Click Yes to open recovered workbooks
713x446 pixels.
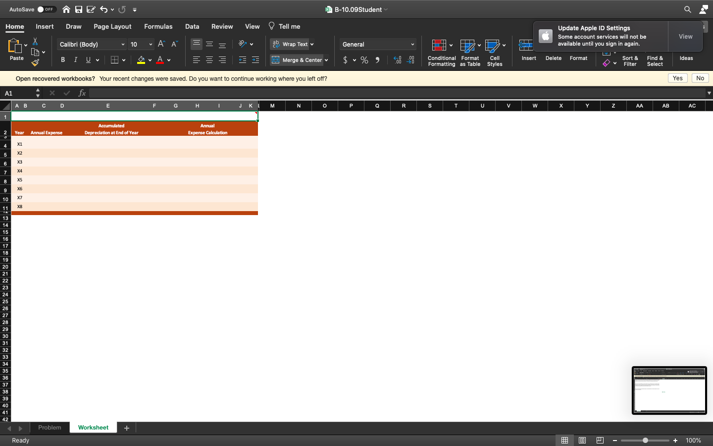677,78
